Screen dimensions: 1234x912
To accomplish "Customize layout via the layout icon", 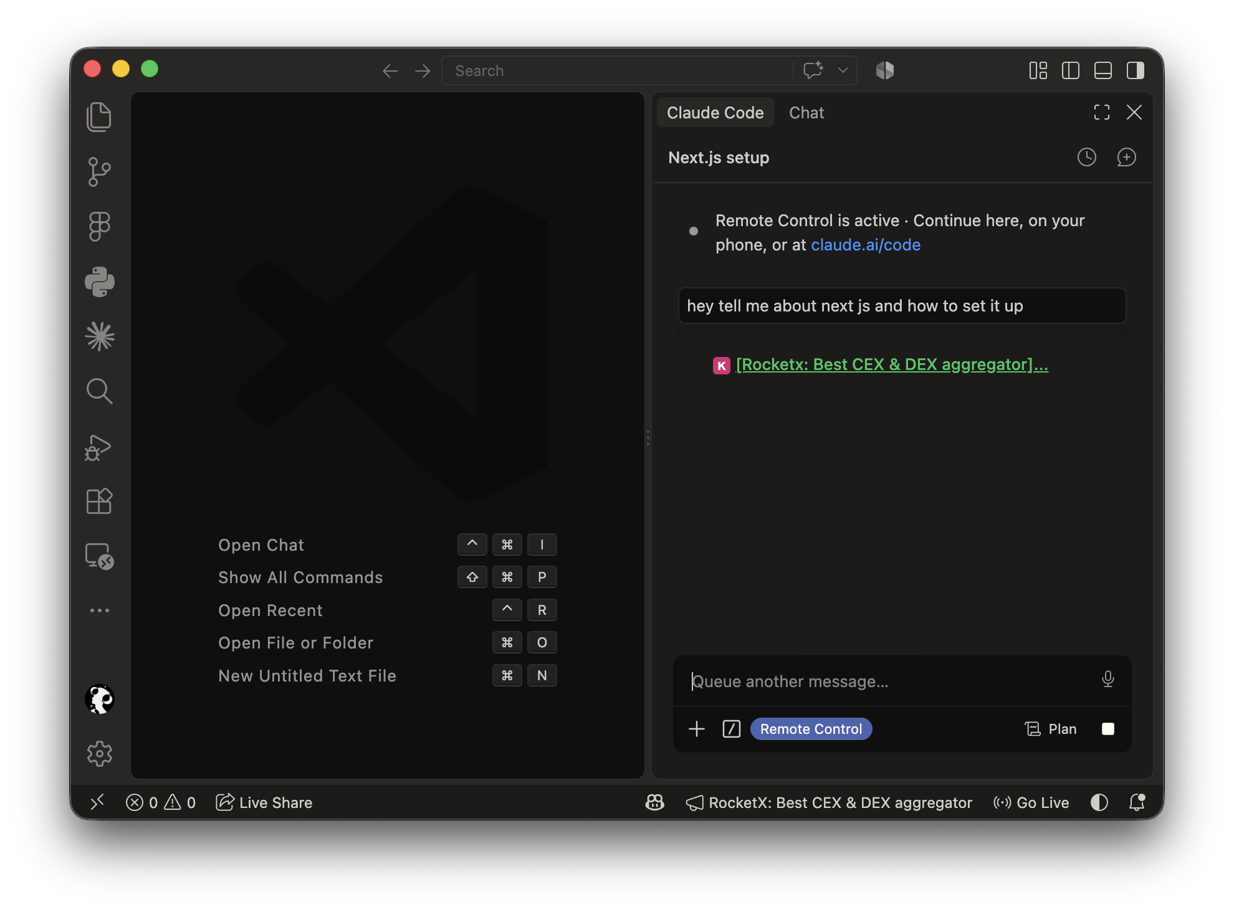I will [1038, 70].
